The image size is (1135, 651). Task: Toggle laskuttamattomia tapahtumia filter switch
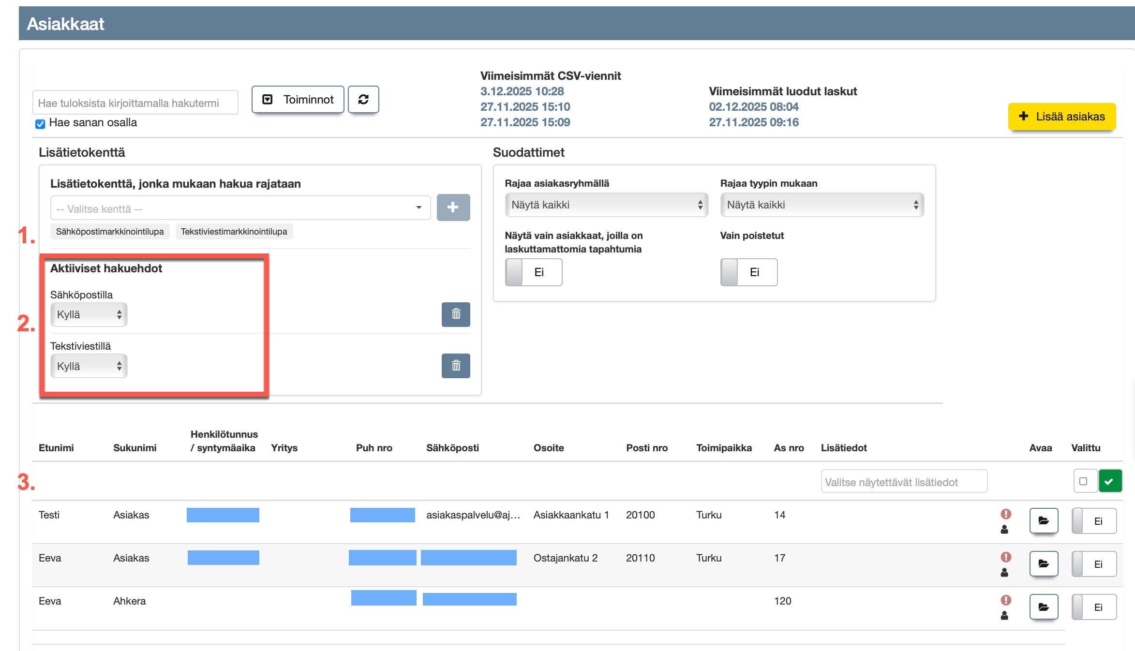pos(533,272)
